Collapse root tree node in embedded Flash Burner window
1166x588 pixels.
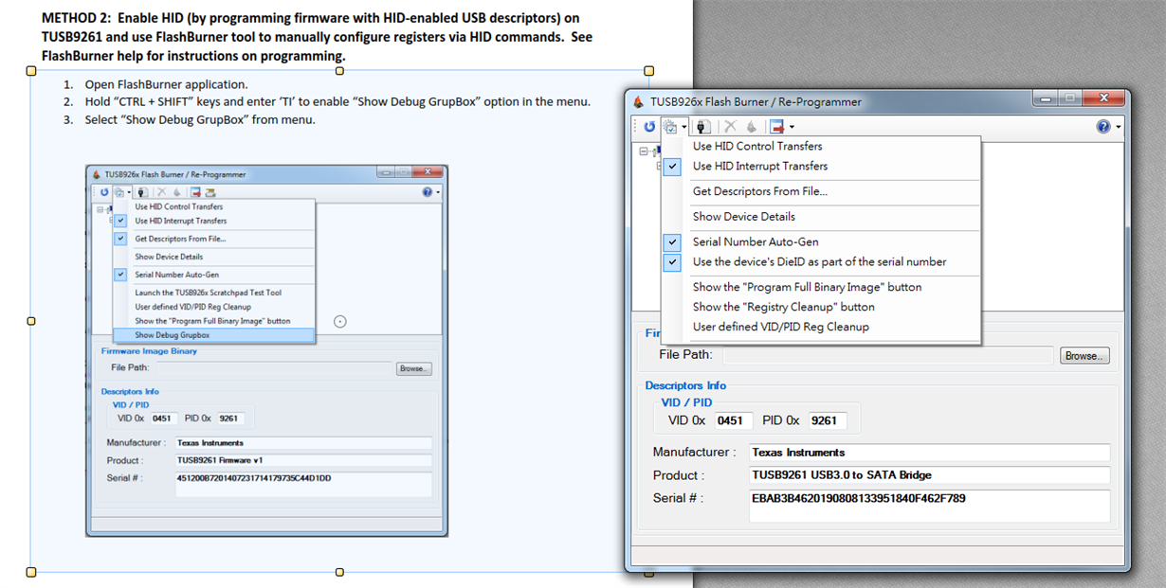(100, 209)
